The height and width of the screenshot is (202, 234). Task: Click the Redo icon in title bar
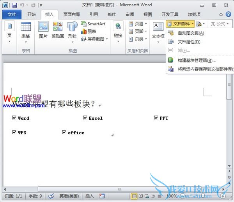click(x=33, y=5)
